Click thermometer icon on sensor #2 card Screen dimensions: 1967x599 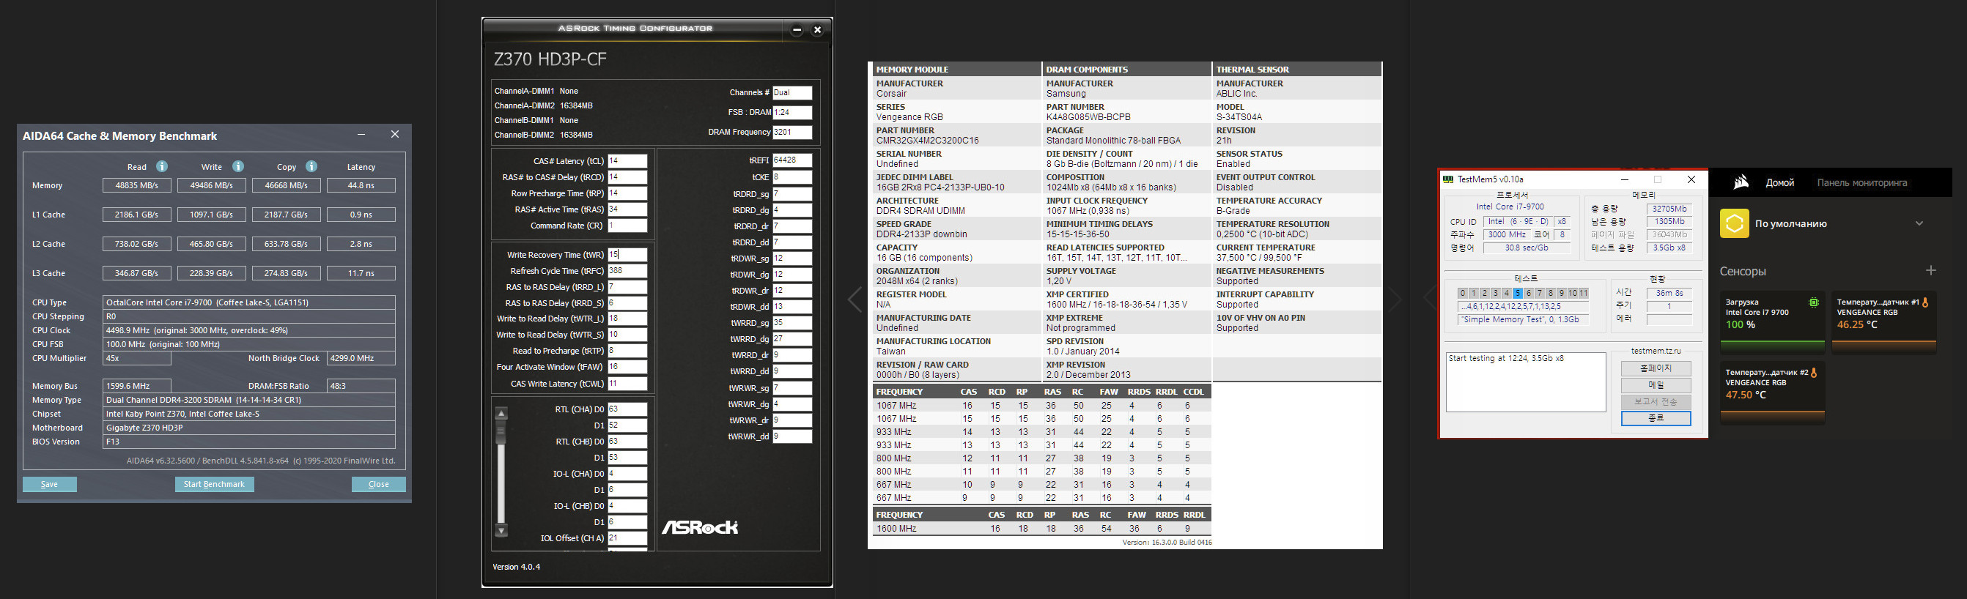[x=1814, y=373]
